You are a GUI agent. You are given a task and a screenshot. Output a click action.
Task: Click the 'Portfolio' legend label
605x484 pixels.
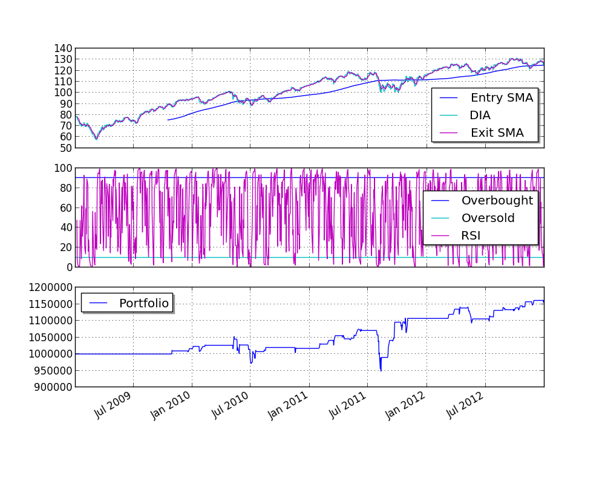click(143, 303)
